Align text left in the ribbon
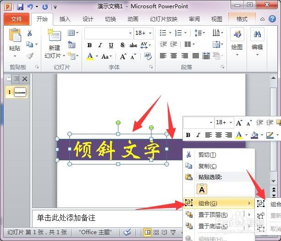The image size is (281, 241). tap(163, 56)
